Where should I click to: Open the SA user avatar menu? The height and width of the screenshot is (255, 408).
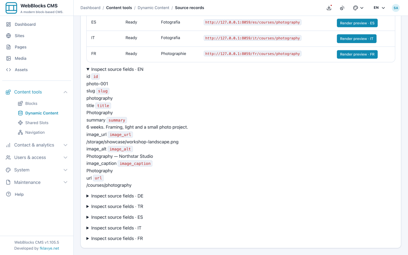pyautogui.click(x=396, y=8)
